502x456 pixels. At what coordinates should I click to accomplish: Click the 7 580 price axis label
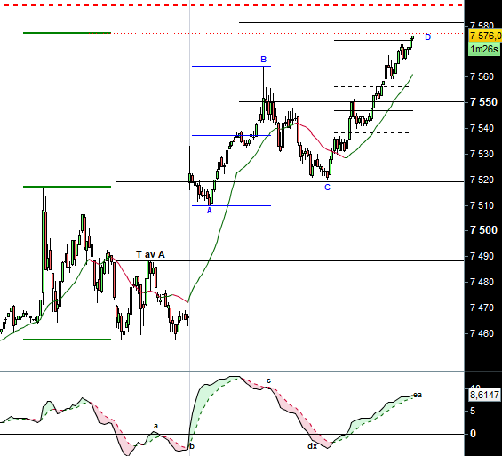coord(482,25)
